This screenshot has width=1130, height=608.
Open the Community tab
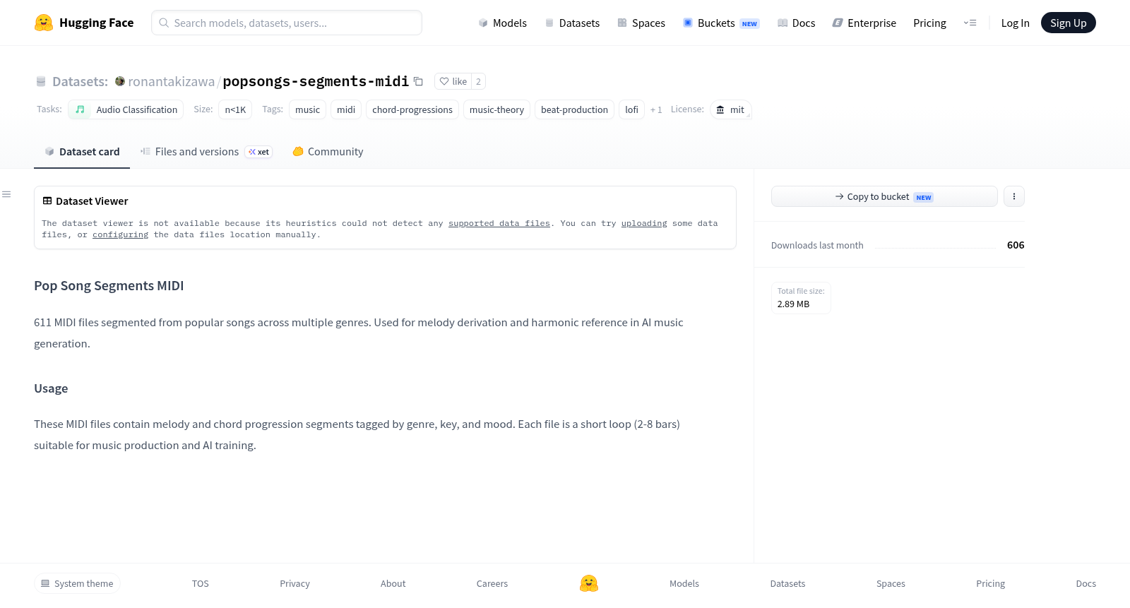coord(328,151)
